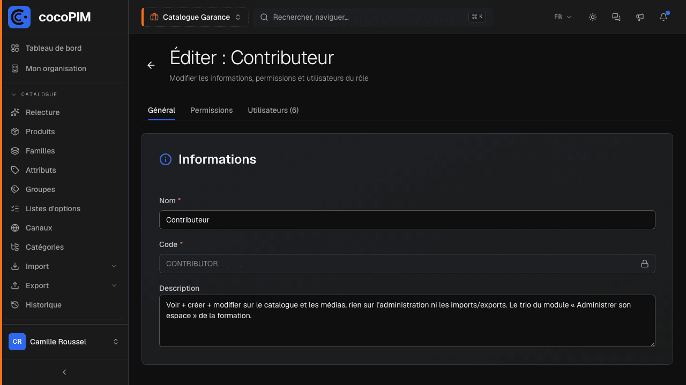The height and width of the screenshot is (385, 686).
Task: Navigate to Catégories
Action: 64,247
